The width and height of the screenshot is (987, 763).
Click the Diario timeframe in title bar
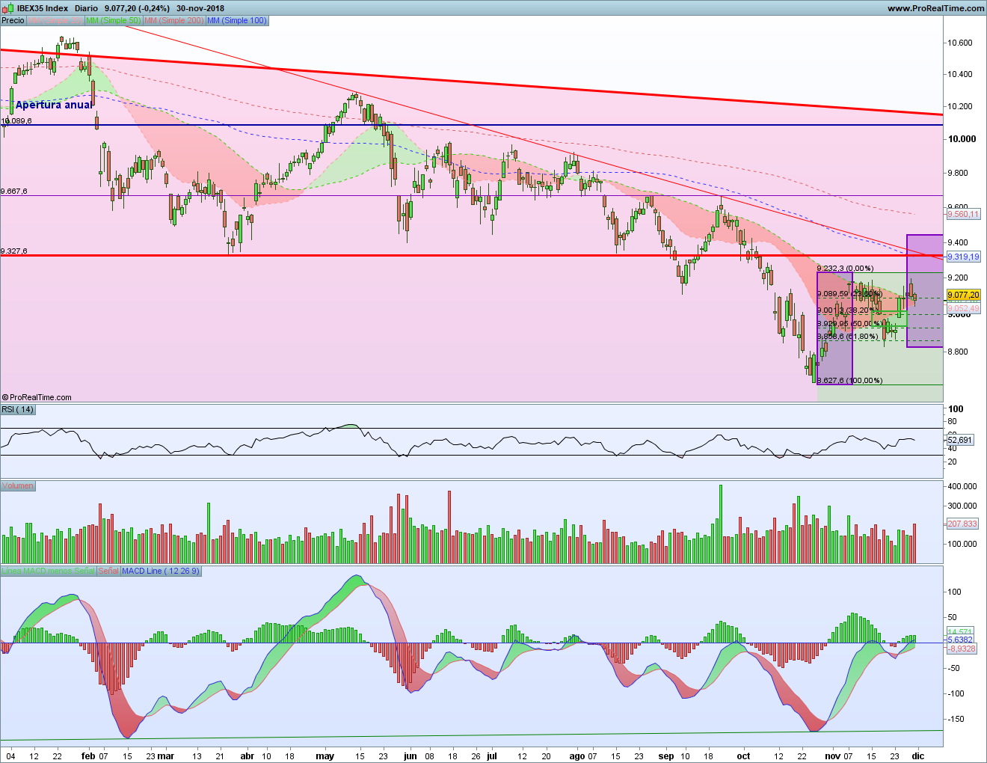point(87,8)
